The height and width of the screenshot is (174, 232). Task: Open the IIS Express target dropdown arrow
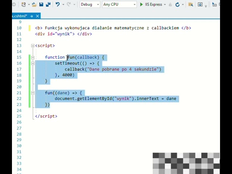coord(165,5)
